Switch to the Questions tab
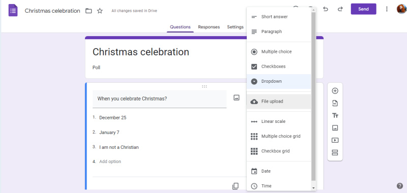The height and width of the screenshot is (193, 407). coord(180,27)
